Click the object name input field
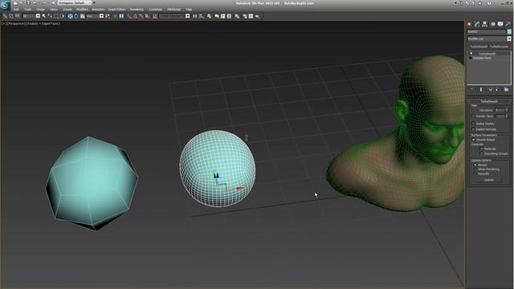This screenshot has width=514, height=289. click(487, 32)
